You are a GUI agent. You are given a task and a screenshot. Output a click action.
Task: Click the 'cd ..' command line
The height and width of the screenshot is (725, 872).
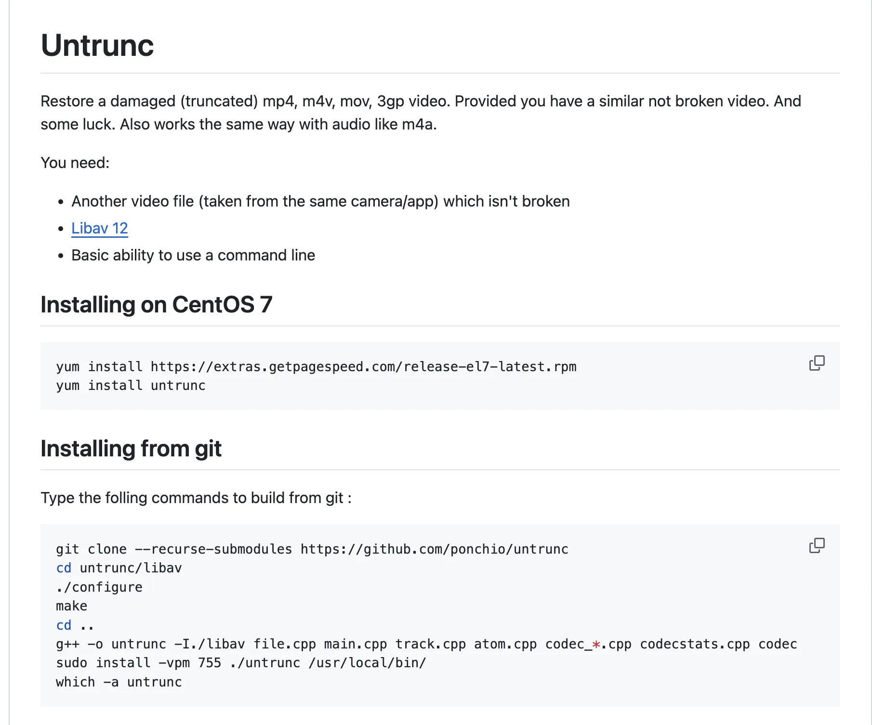click(x=75, y=625)
